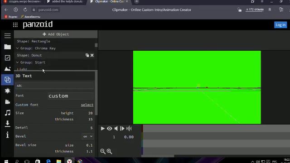Play the animation preview
The image size is (290, 163).
[x=103, y=129]
